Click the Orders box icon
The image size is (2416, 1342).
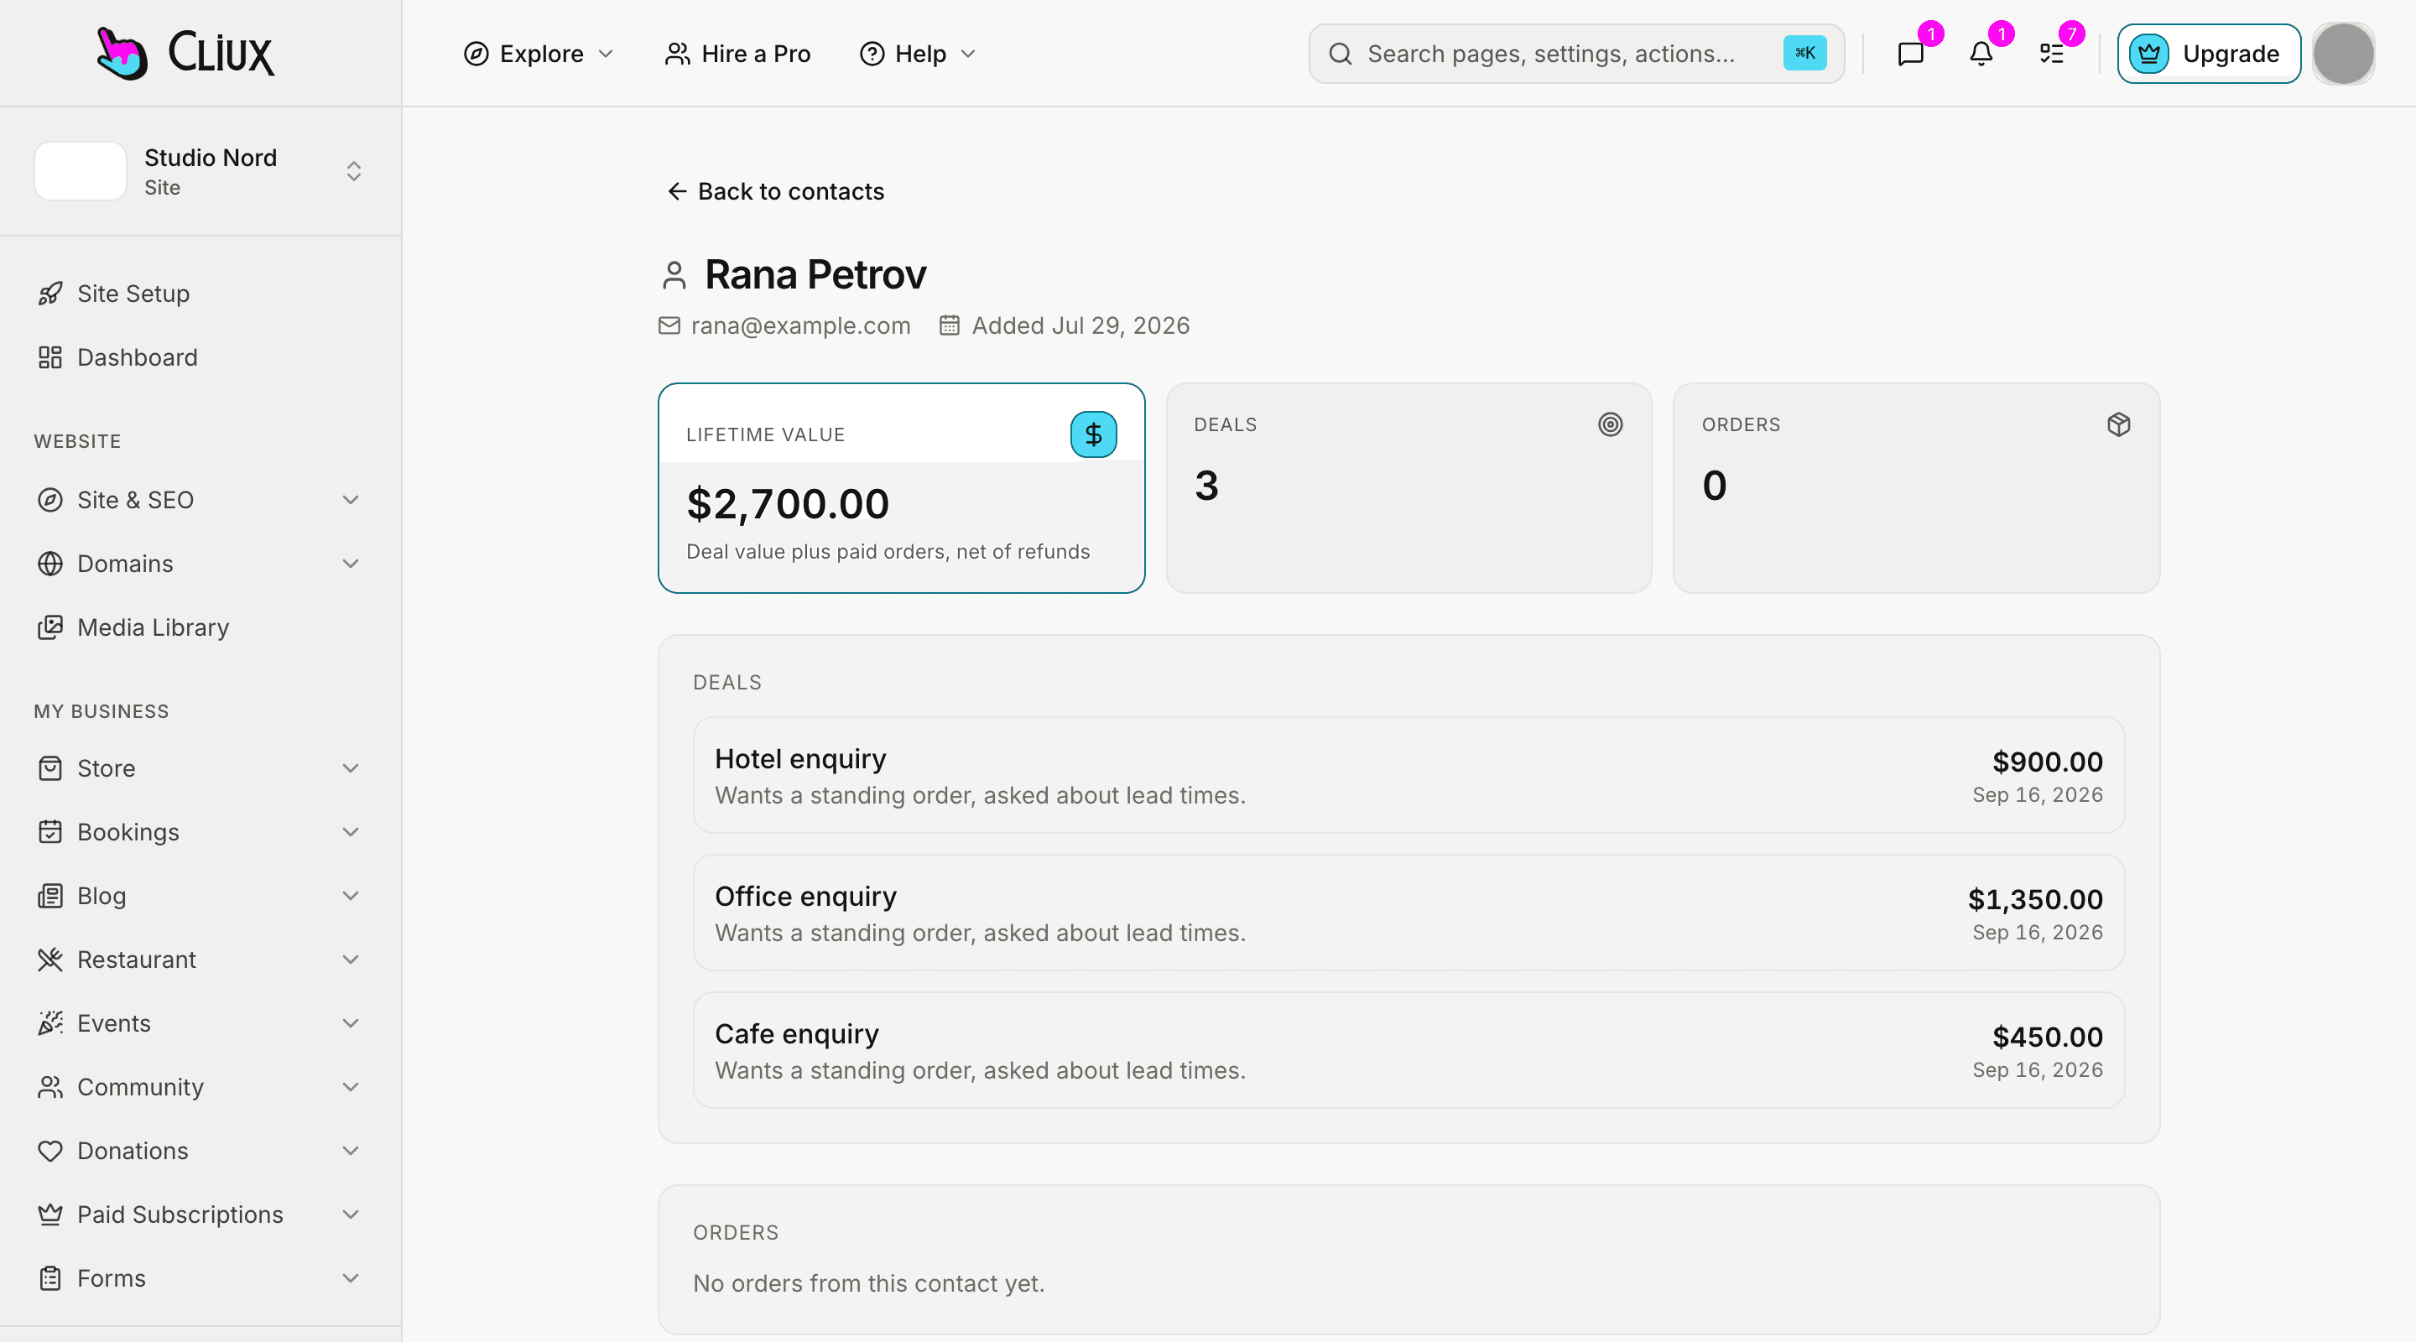pos(2119,424)
